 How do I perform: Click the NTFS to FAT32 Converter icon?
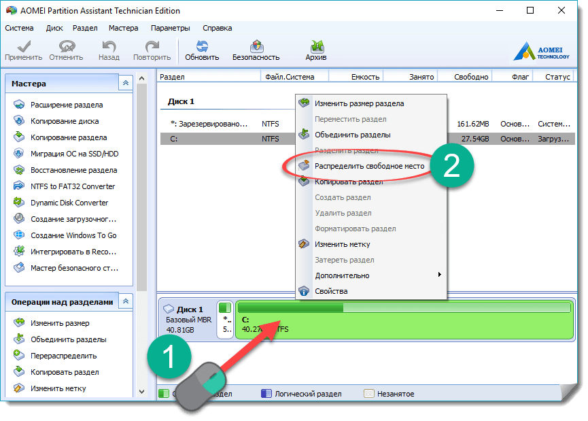pos(19,186)
